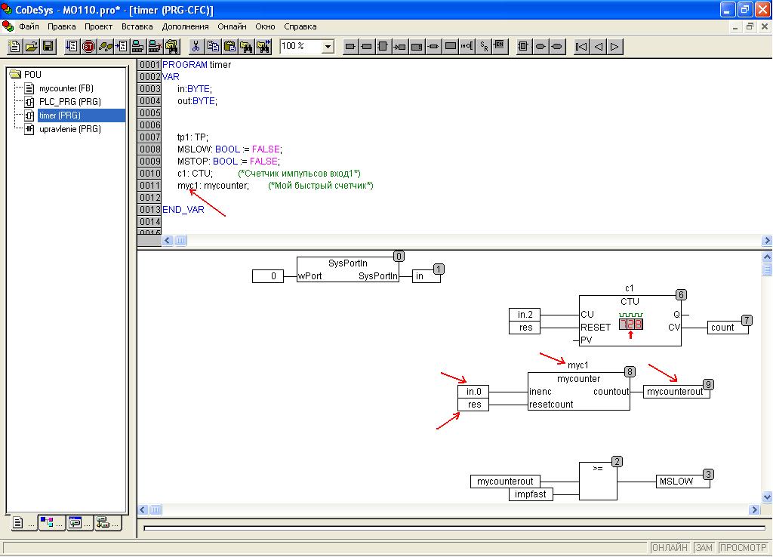
Task: Toggle the EN/ENO toolbar icon
Action: click(500, 47)
